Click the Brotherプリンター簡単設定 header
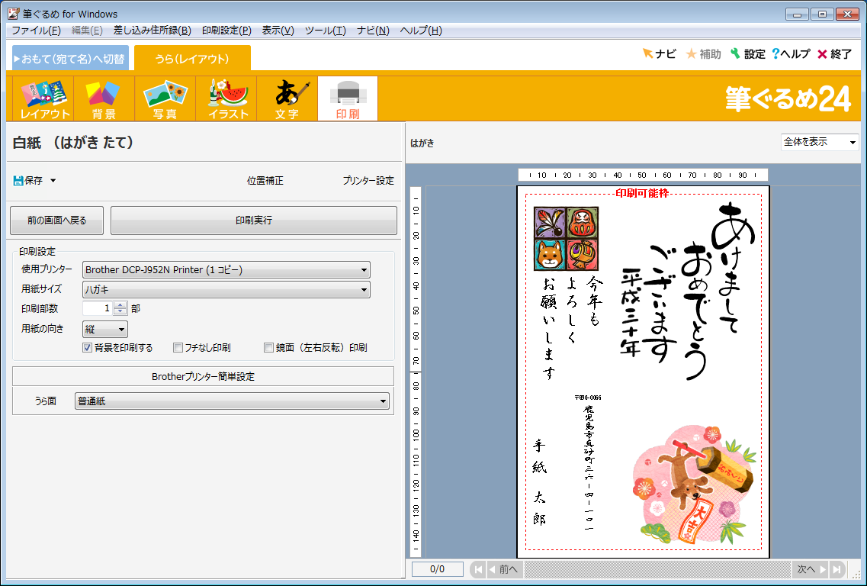This screenshot has width=867, height=586. tap(203, 376)
